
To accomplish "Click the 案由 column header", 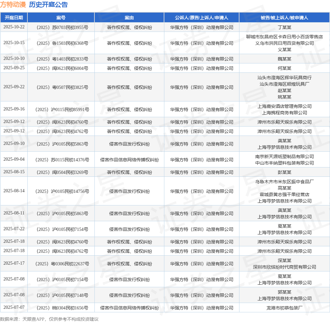I will [x=129, y=18].
